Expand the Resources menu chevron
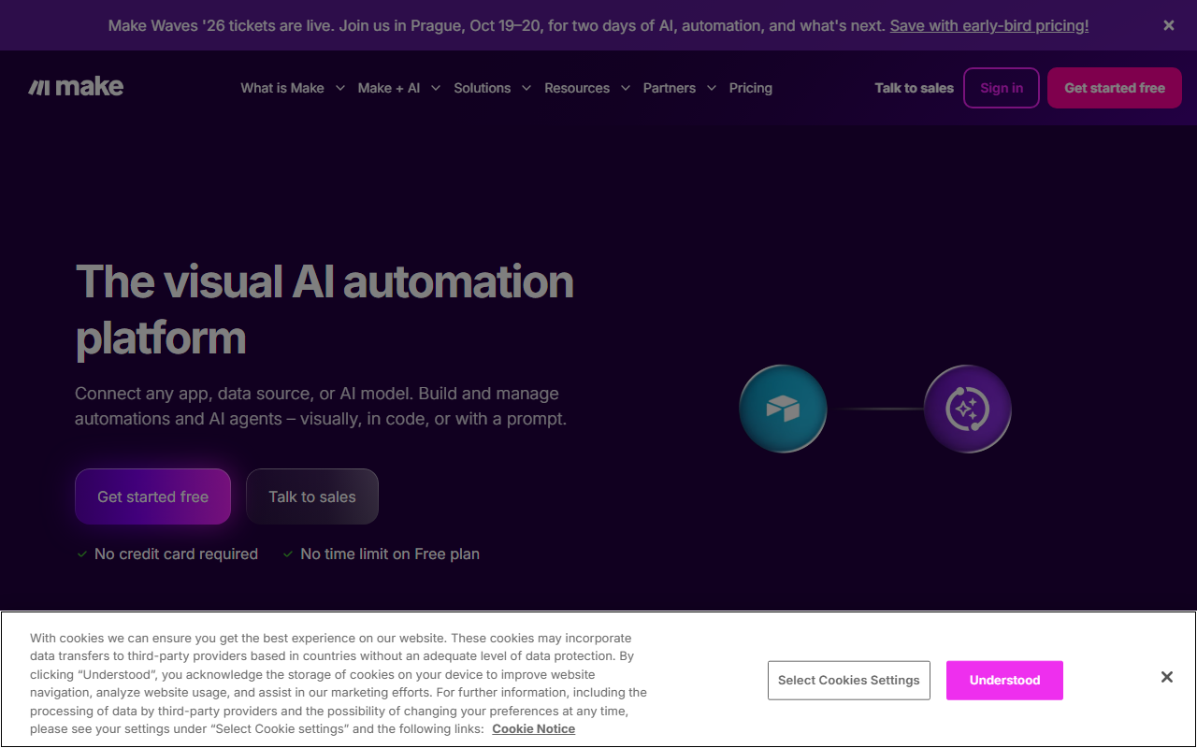Image resolution: width=1197 pixels, height=748 pixels. click(x=625, y=88)
